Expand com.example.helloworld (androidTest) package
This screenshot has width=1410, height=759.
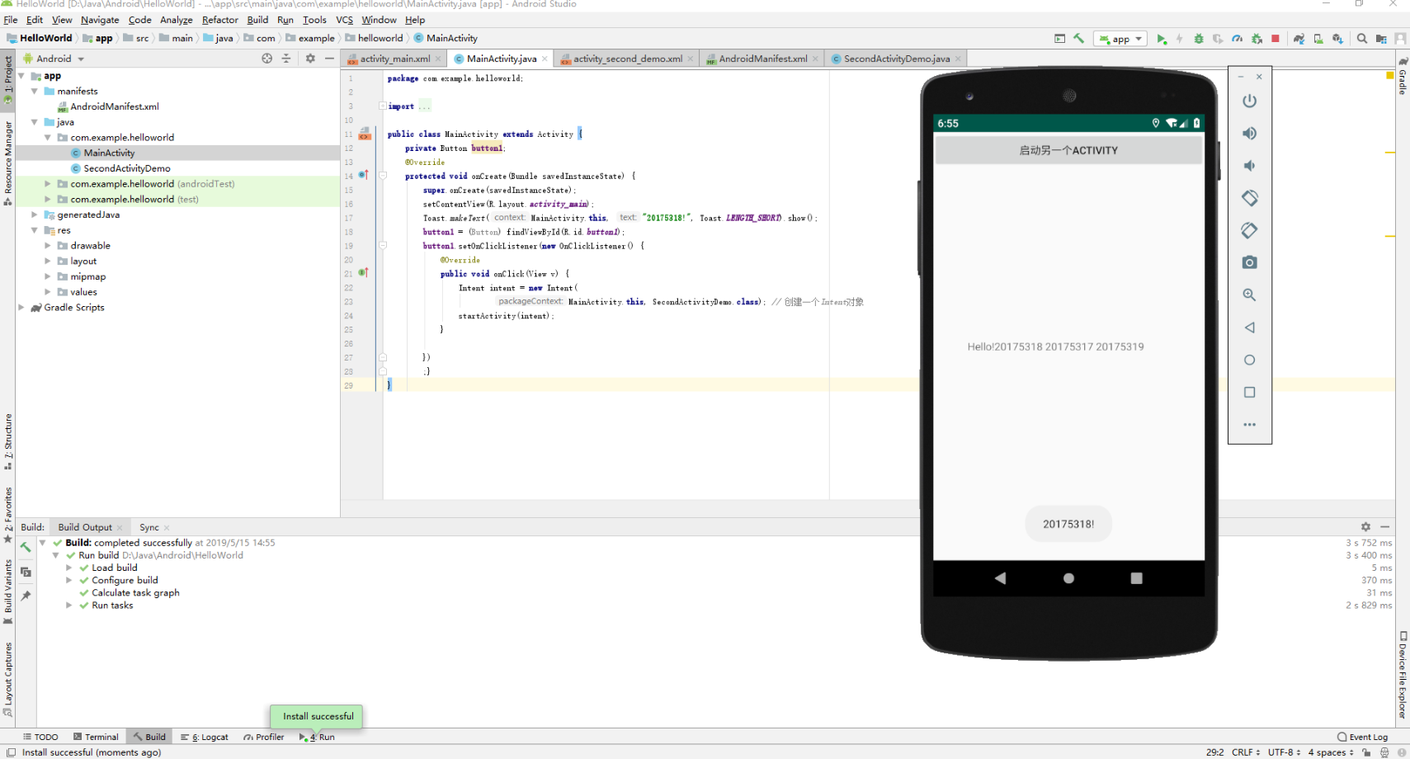click(x=48, y=184)
